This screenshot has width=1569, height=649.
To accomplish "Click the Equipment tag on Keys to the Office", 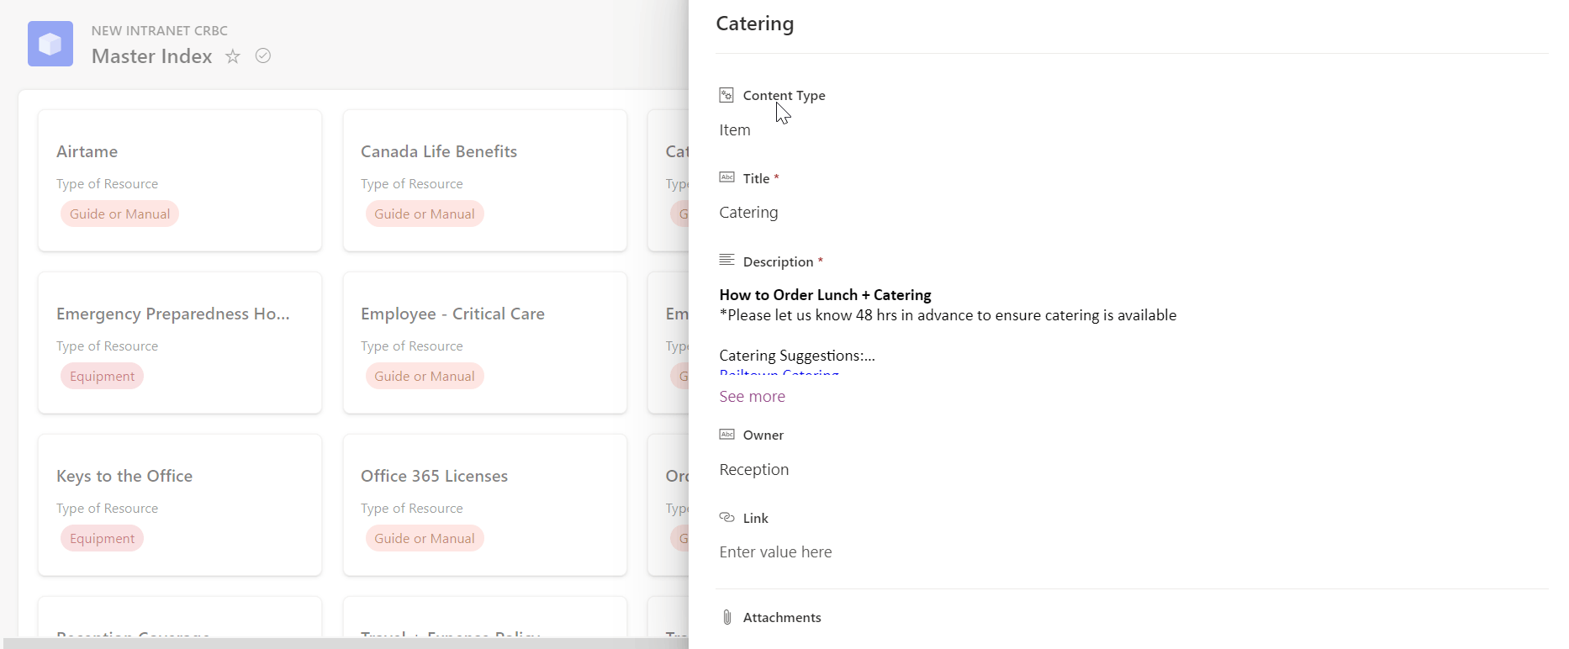I will point(102,539).
